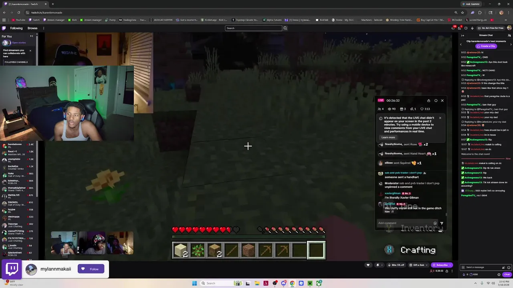
Task: Click the Follow button for mylannmakaii
Action: [x=91, y=269]
